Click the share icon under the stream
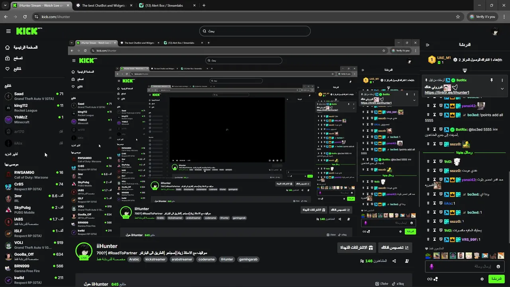 394,261
